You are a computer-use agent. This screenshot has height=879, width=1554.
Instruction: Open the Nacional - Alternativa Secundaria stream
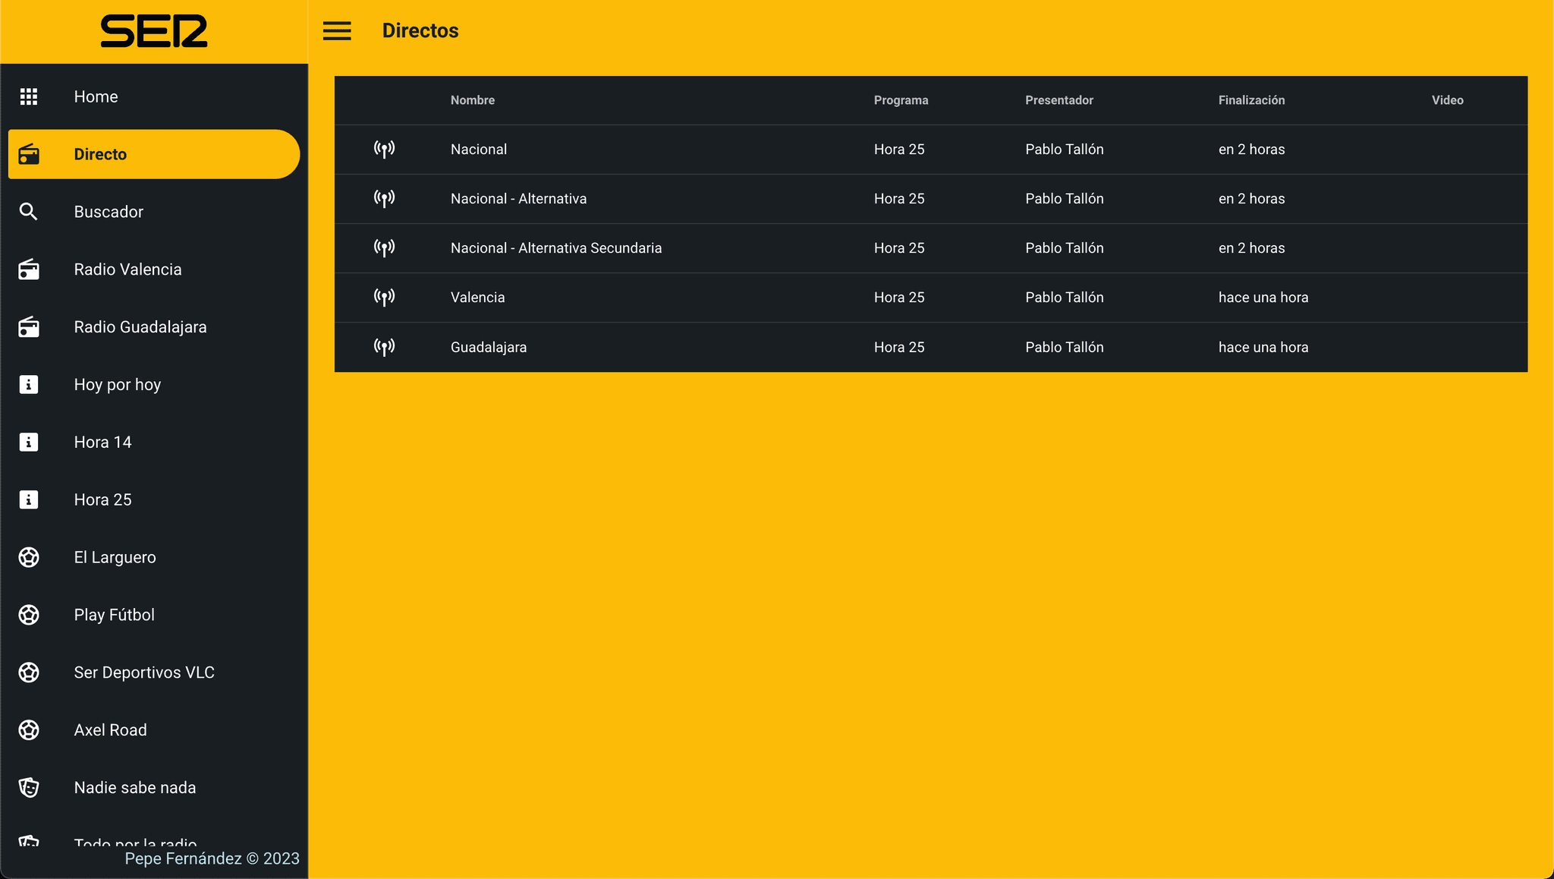(x=556, y=248)
